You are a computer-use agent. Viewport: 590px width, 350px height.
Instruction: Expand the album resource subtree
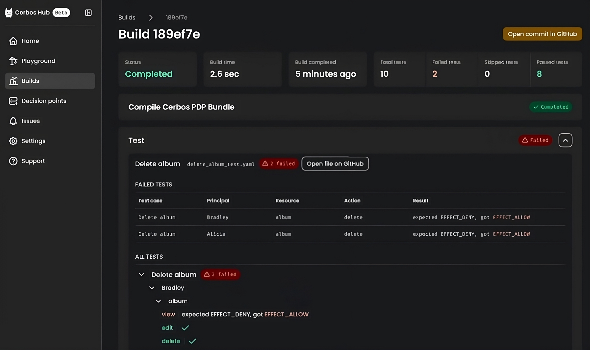click(158, 300)
